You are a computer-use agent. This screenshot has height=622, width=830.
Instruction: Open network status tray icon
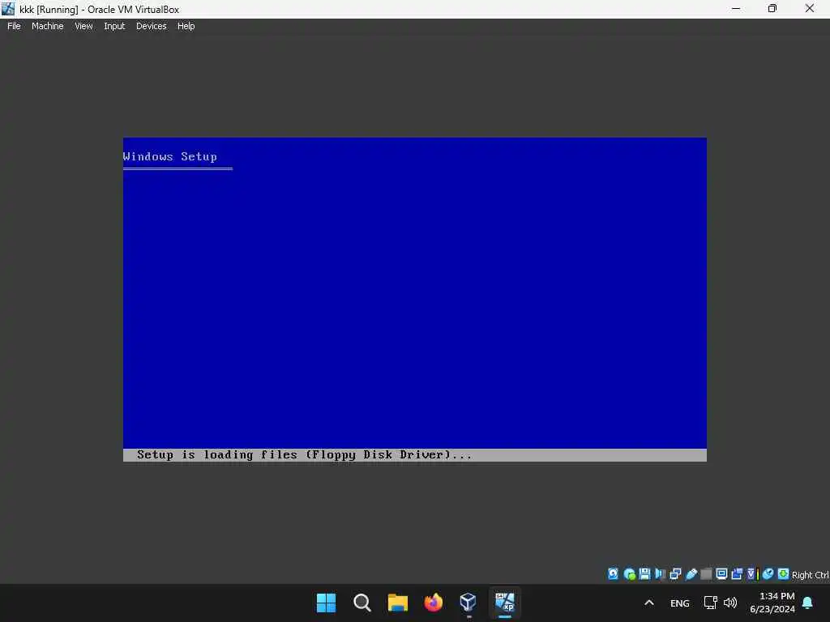click(x=710, y=603)
